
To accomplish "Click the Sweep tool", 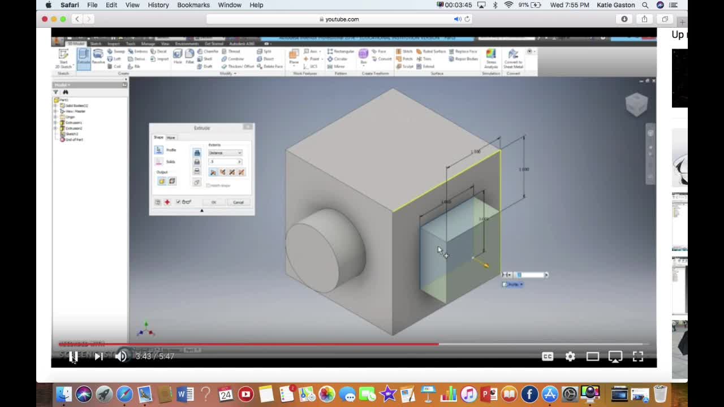I will pyautogui.click(x=115, y=51).
